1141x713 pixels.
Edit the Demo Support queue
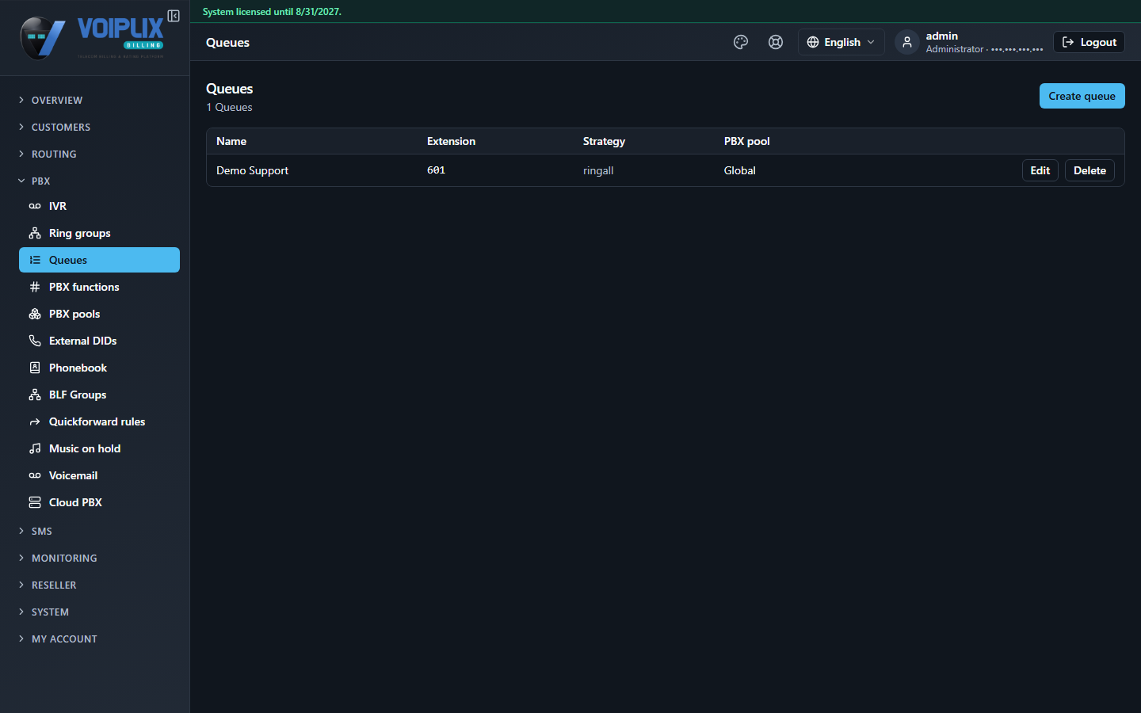coord(1040,170)
